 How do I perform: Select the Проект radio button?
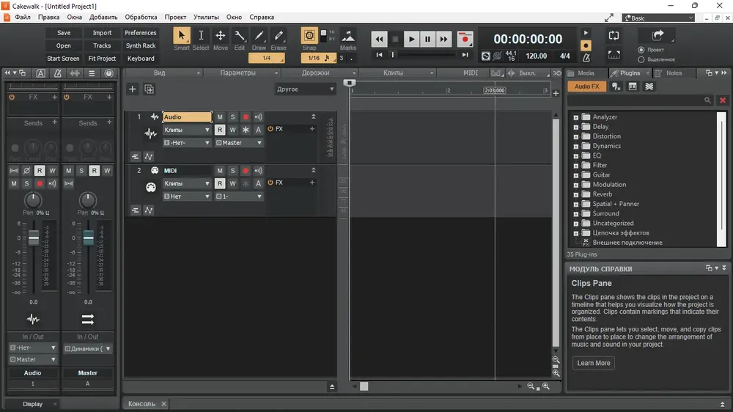(641, 50)
